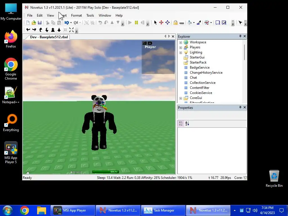The image size is (288, 216).
Task: Expand the Lighting node
Action: tap(181, 53)
